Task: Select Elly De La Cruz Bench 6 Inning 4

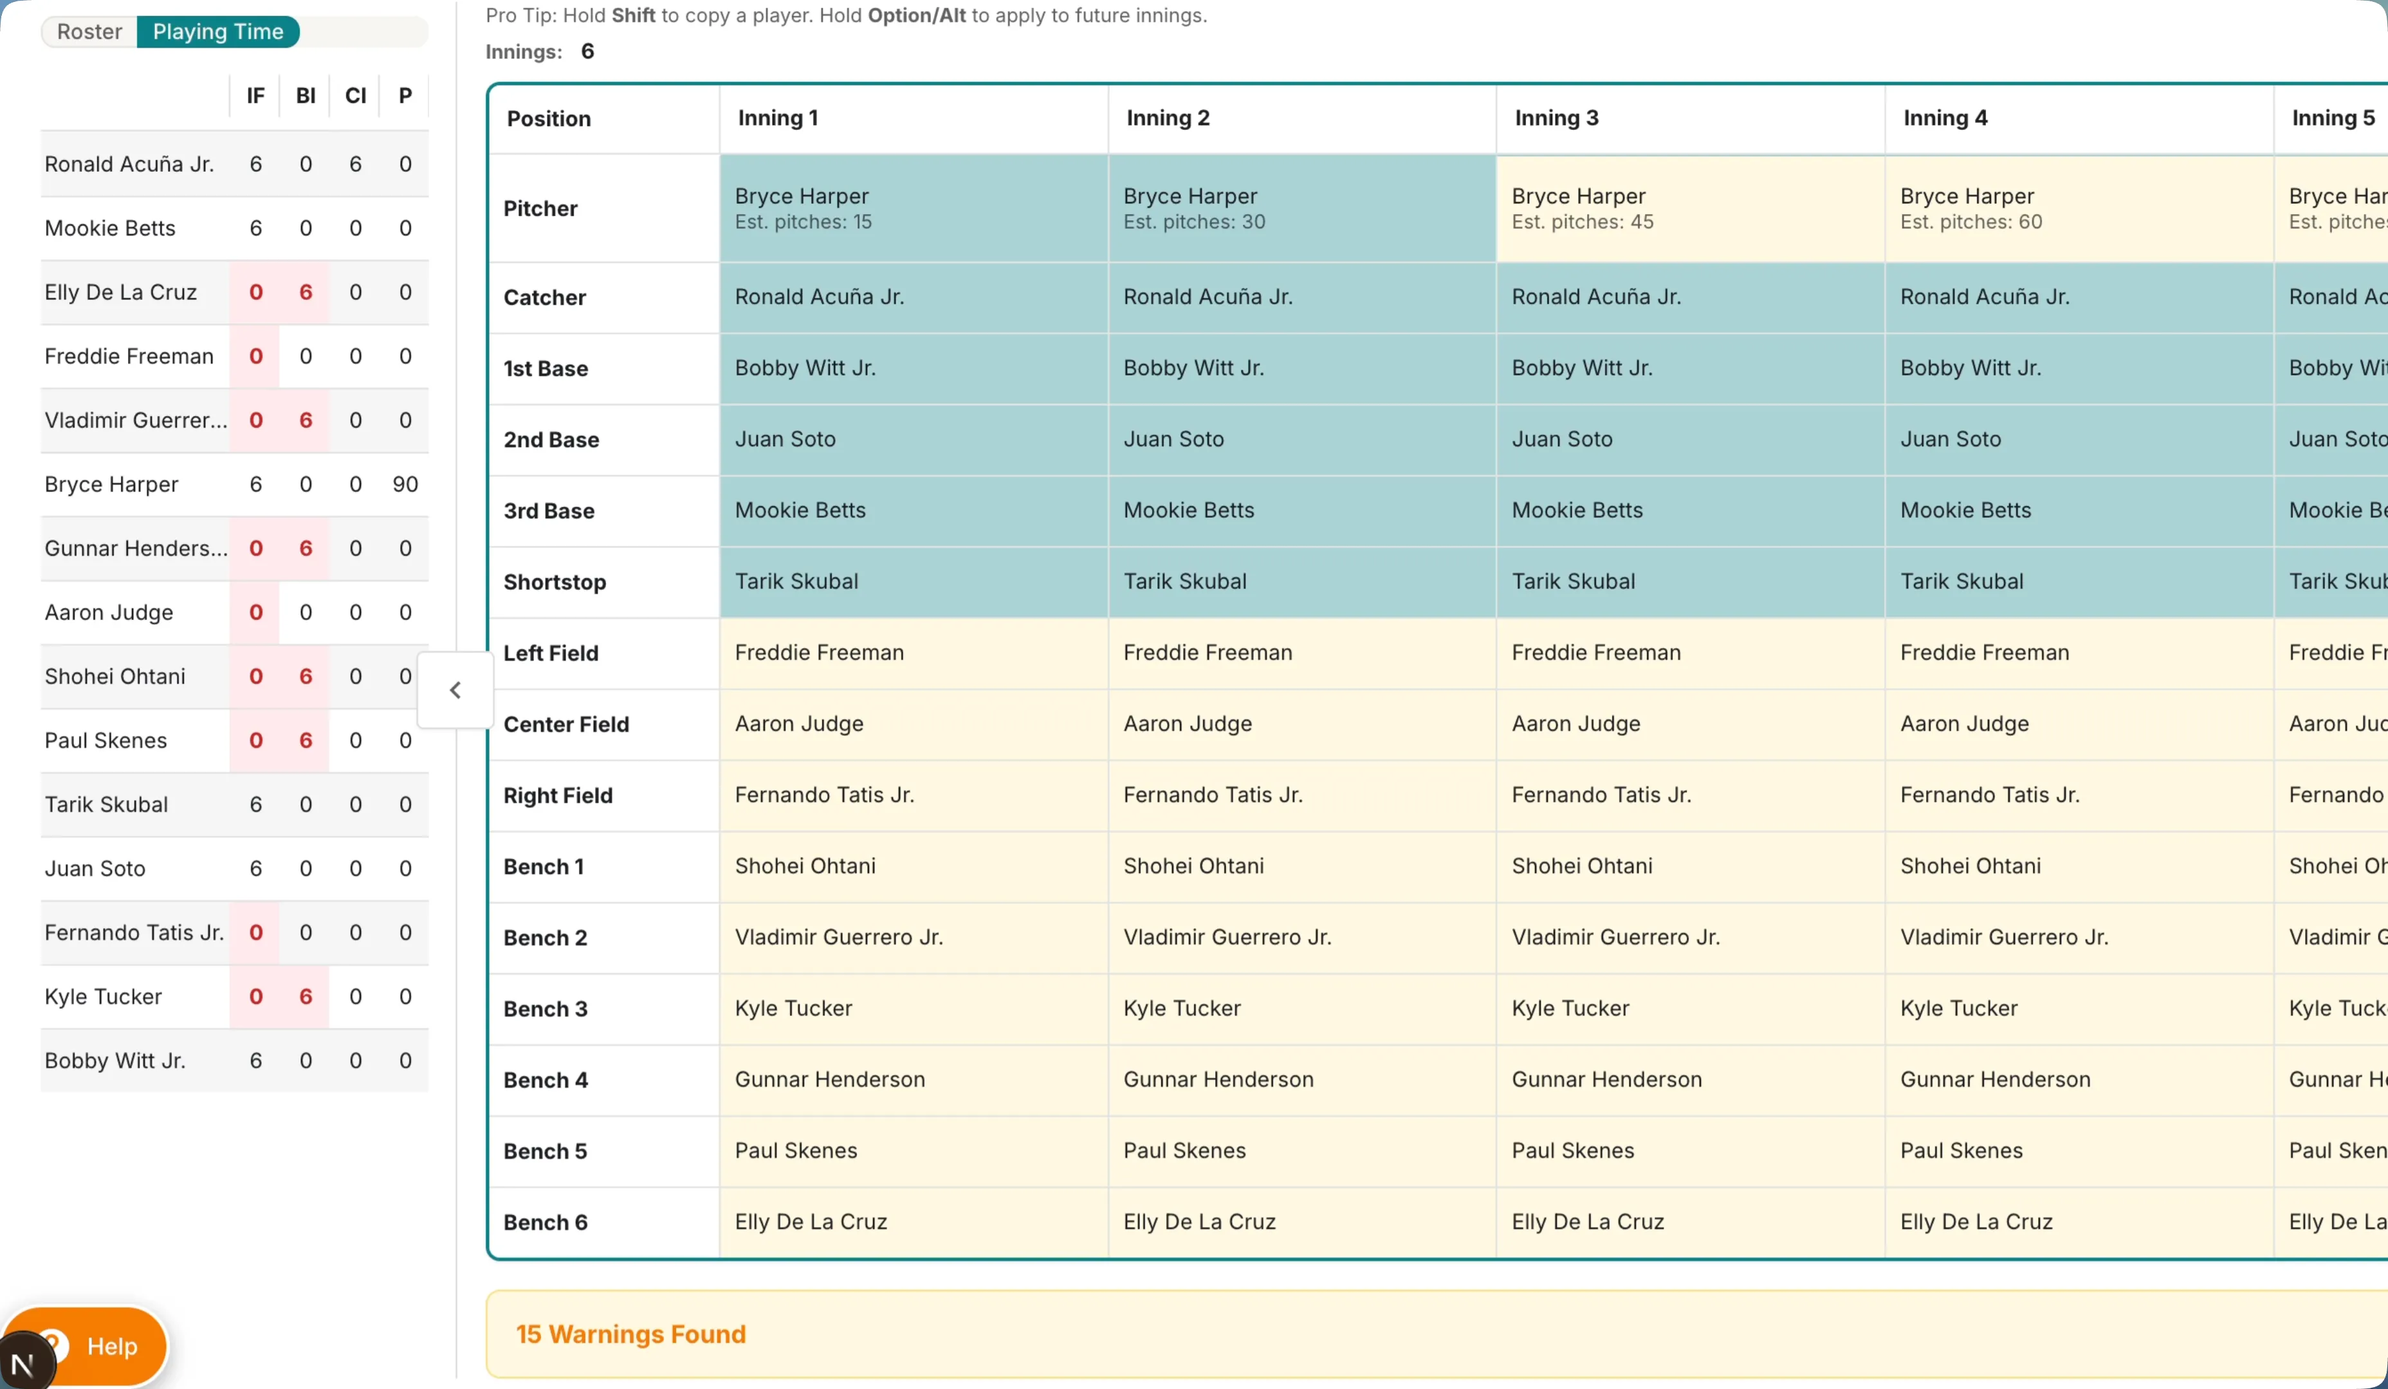Action: (x=2079, y=1221)
